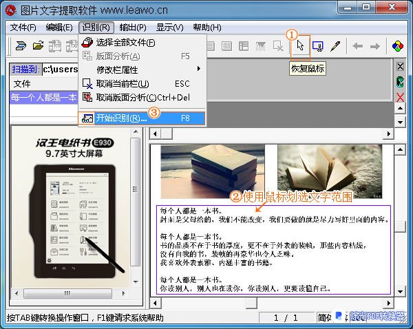The width and height of the screenshot is (413, 329).
Task: Click document view scrollbar up arrow
Action: coord(400,150)
